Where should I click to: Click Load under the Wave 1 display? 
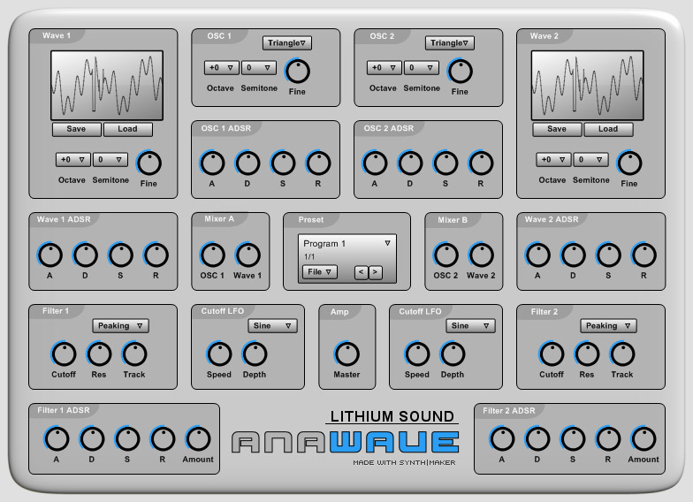click(x=127, y=129)
